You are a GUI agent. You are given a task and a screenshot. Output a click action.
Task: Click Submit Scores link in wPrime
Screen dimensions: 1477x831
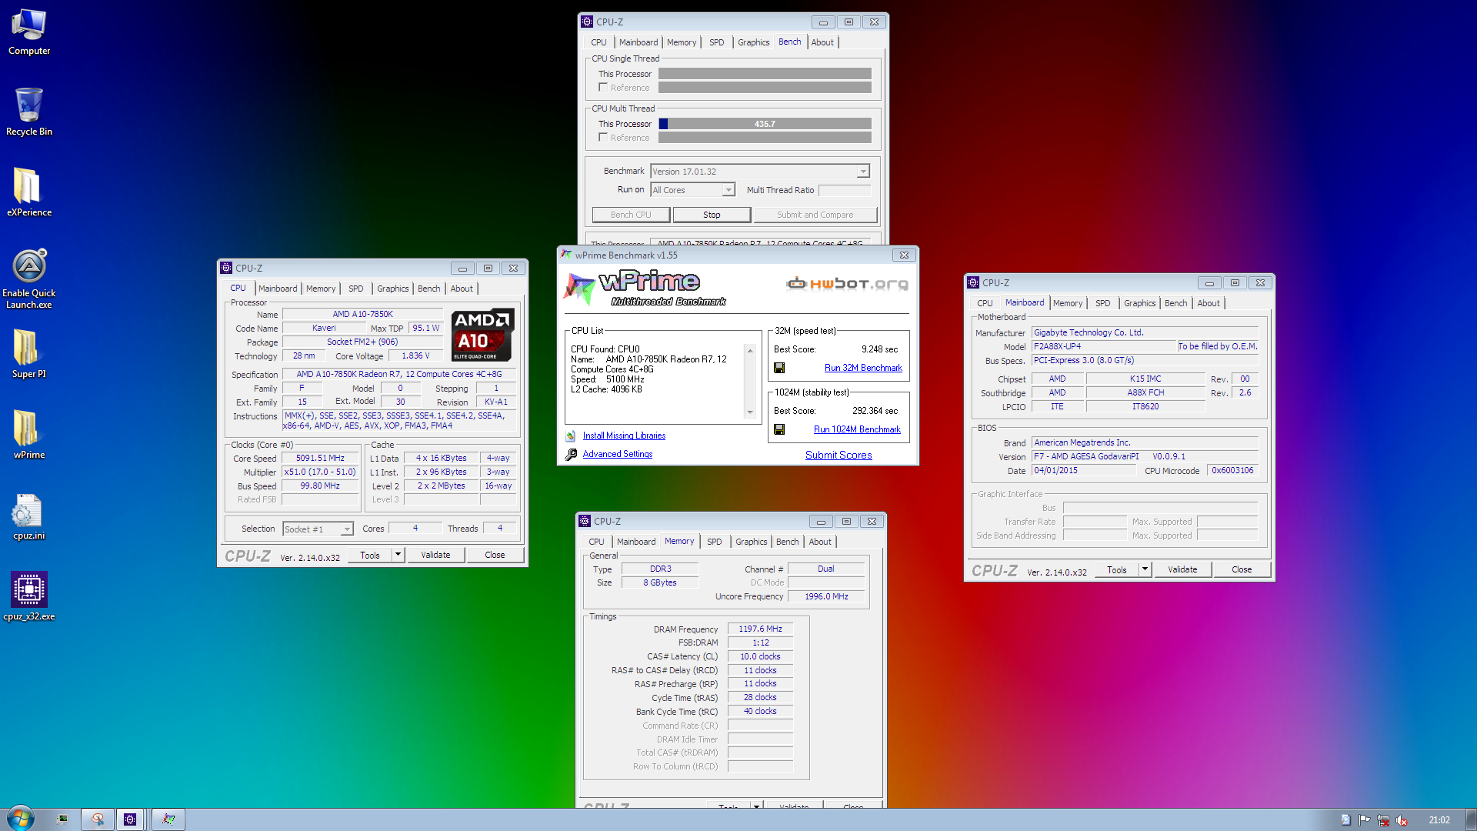(839, 455)
